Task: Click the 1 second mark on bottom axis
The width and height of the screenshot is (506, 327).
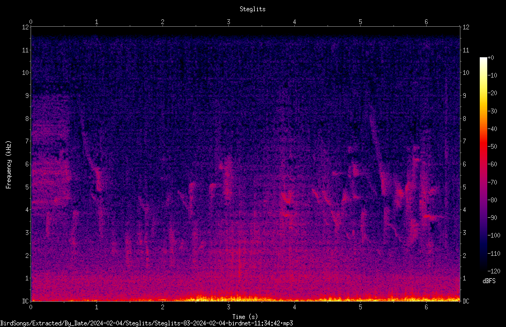Action: [x=96, y=307]
